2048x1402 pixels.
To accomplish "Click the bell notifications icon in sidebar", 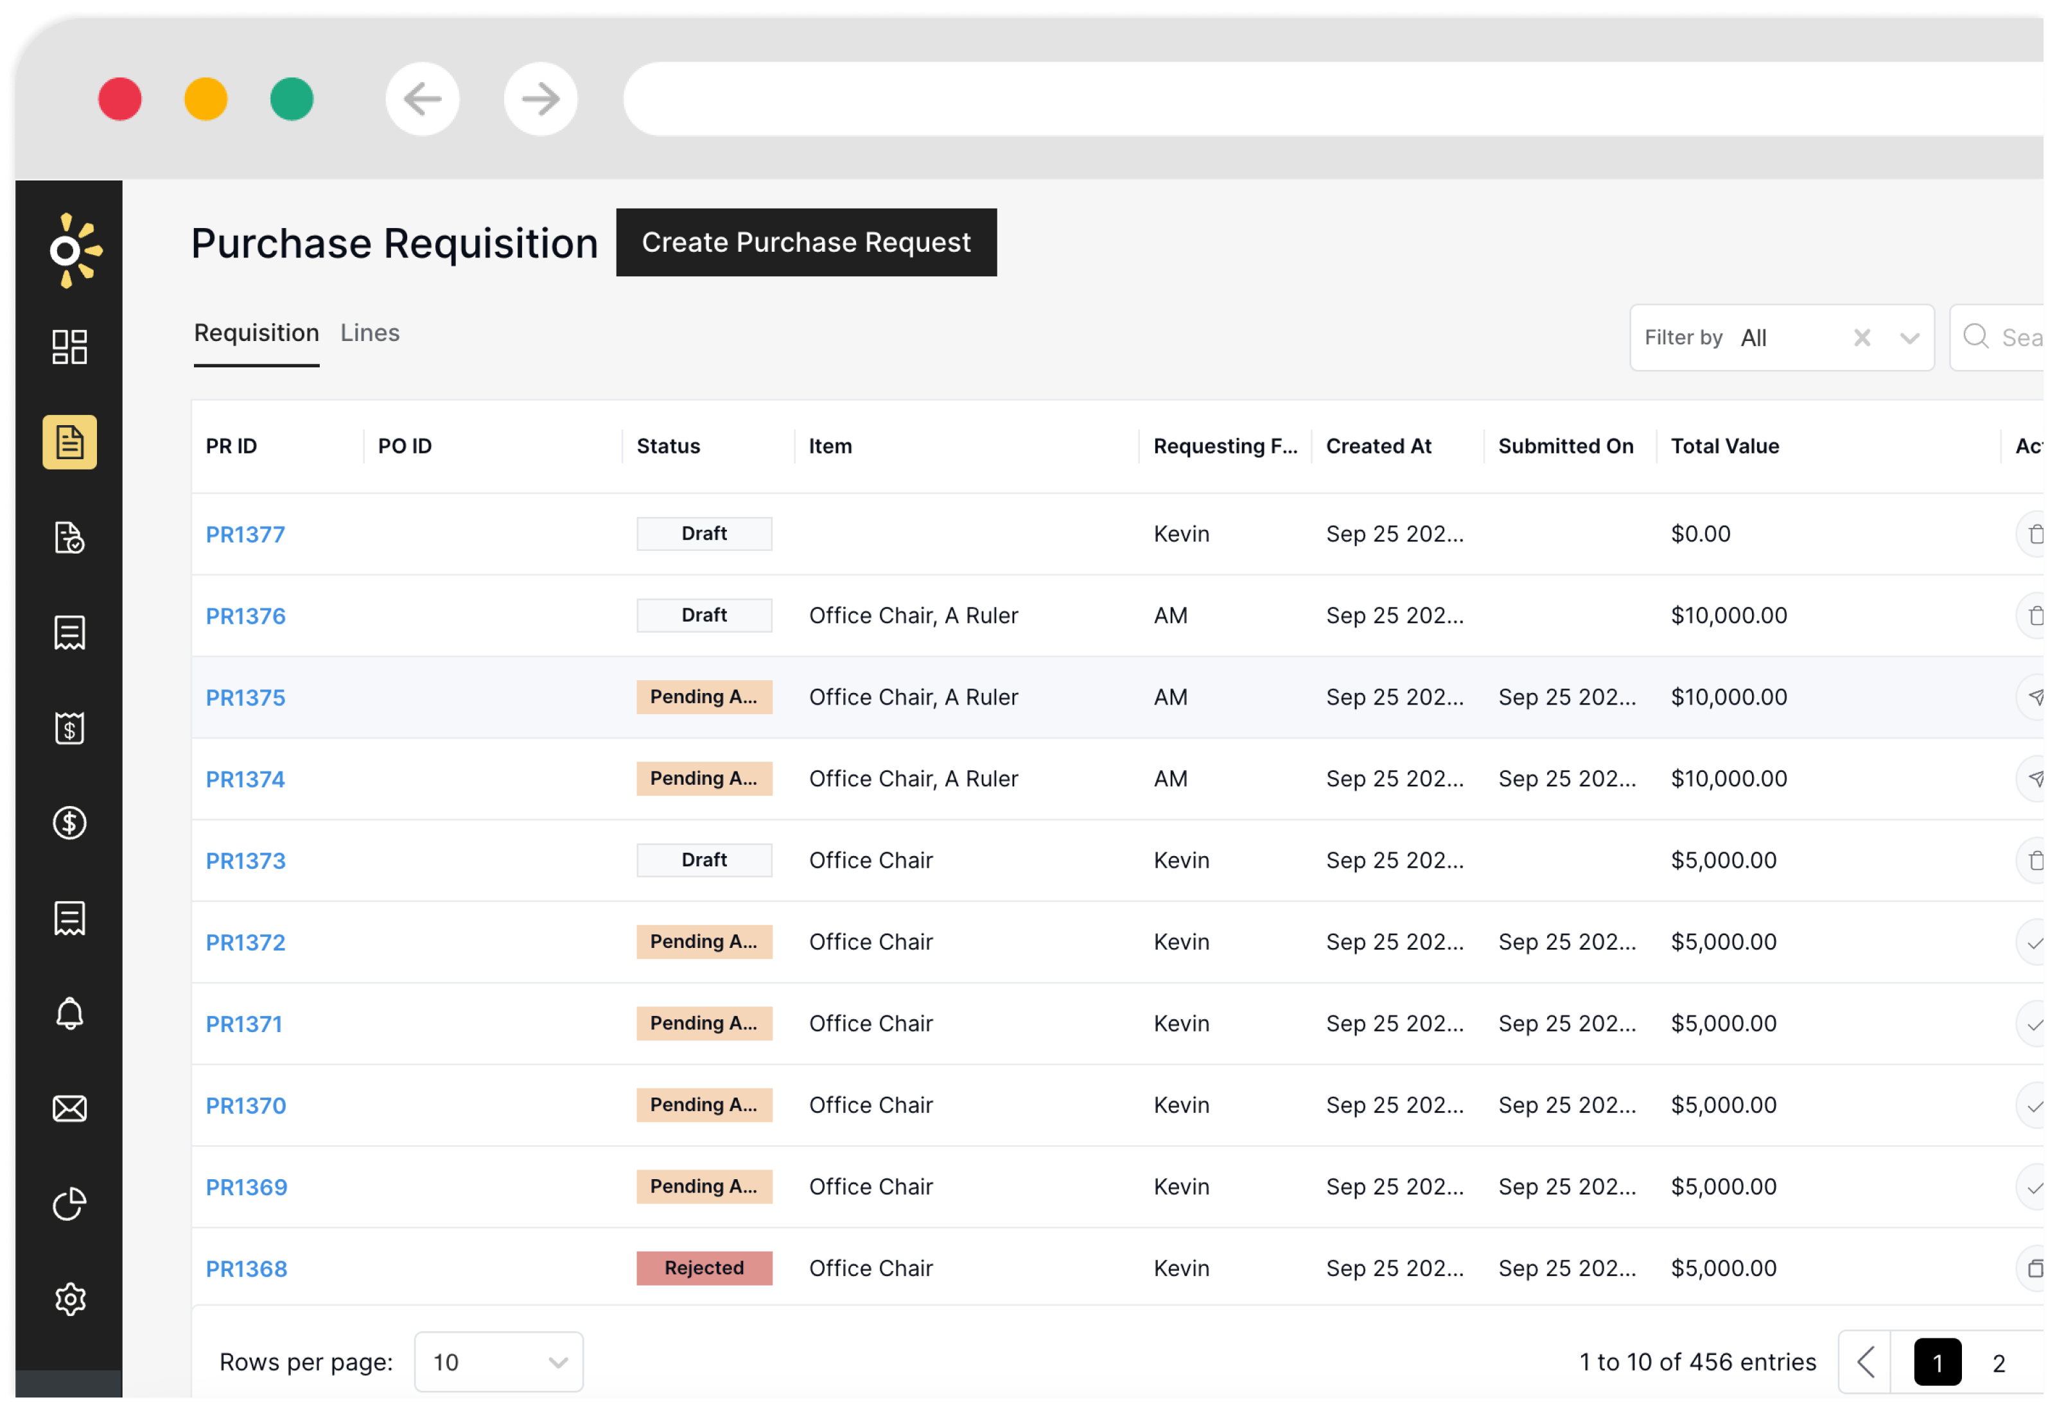I will click(x=69, y=1014).
